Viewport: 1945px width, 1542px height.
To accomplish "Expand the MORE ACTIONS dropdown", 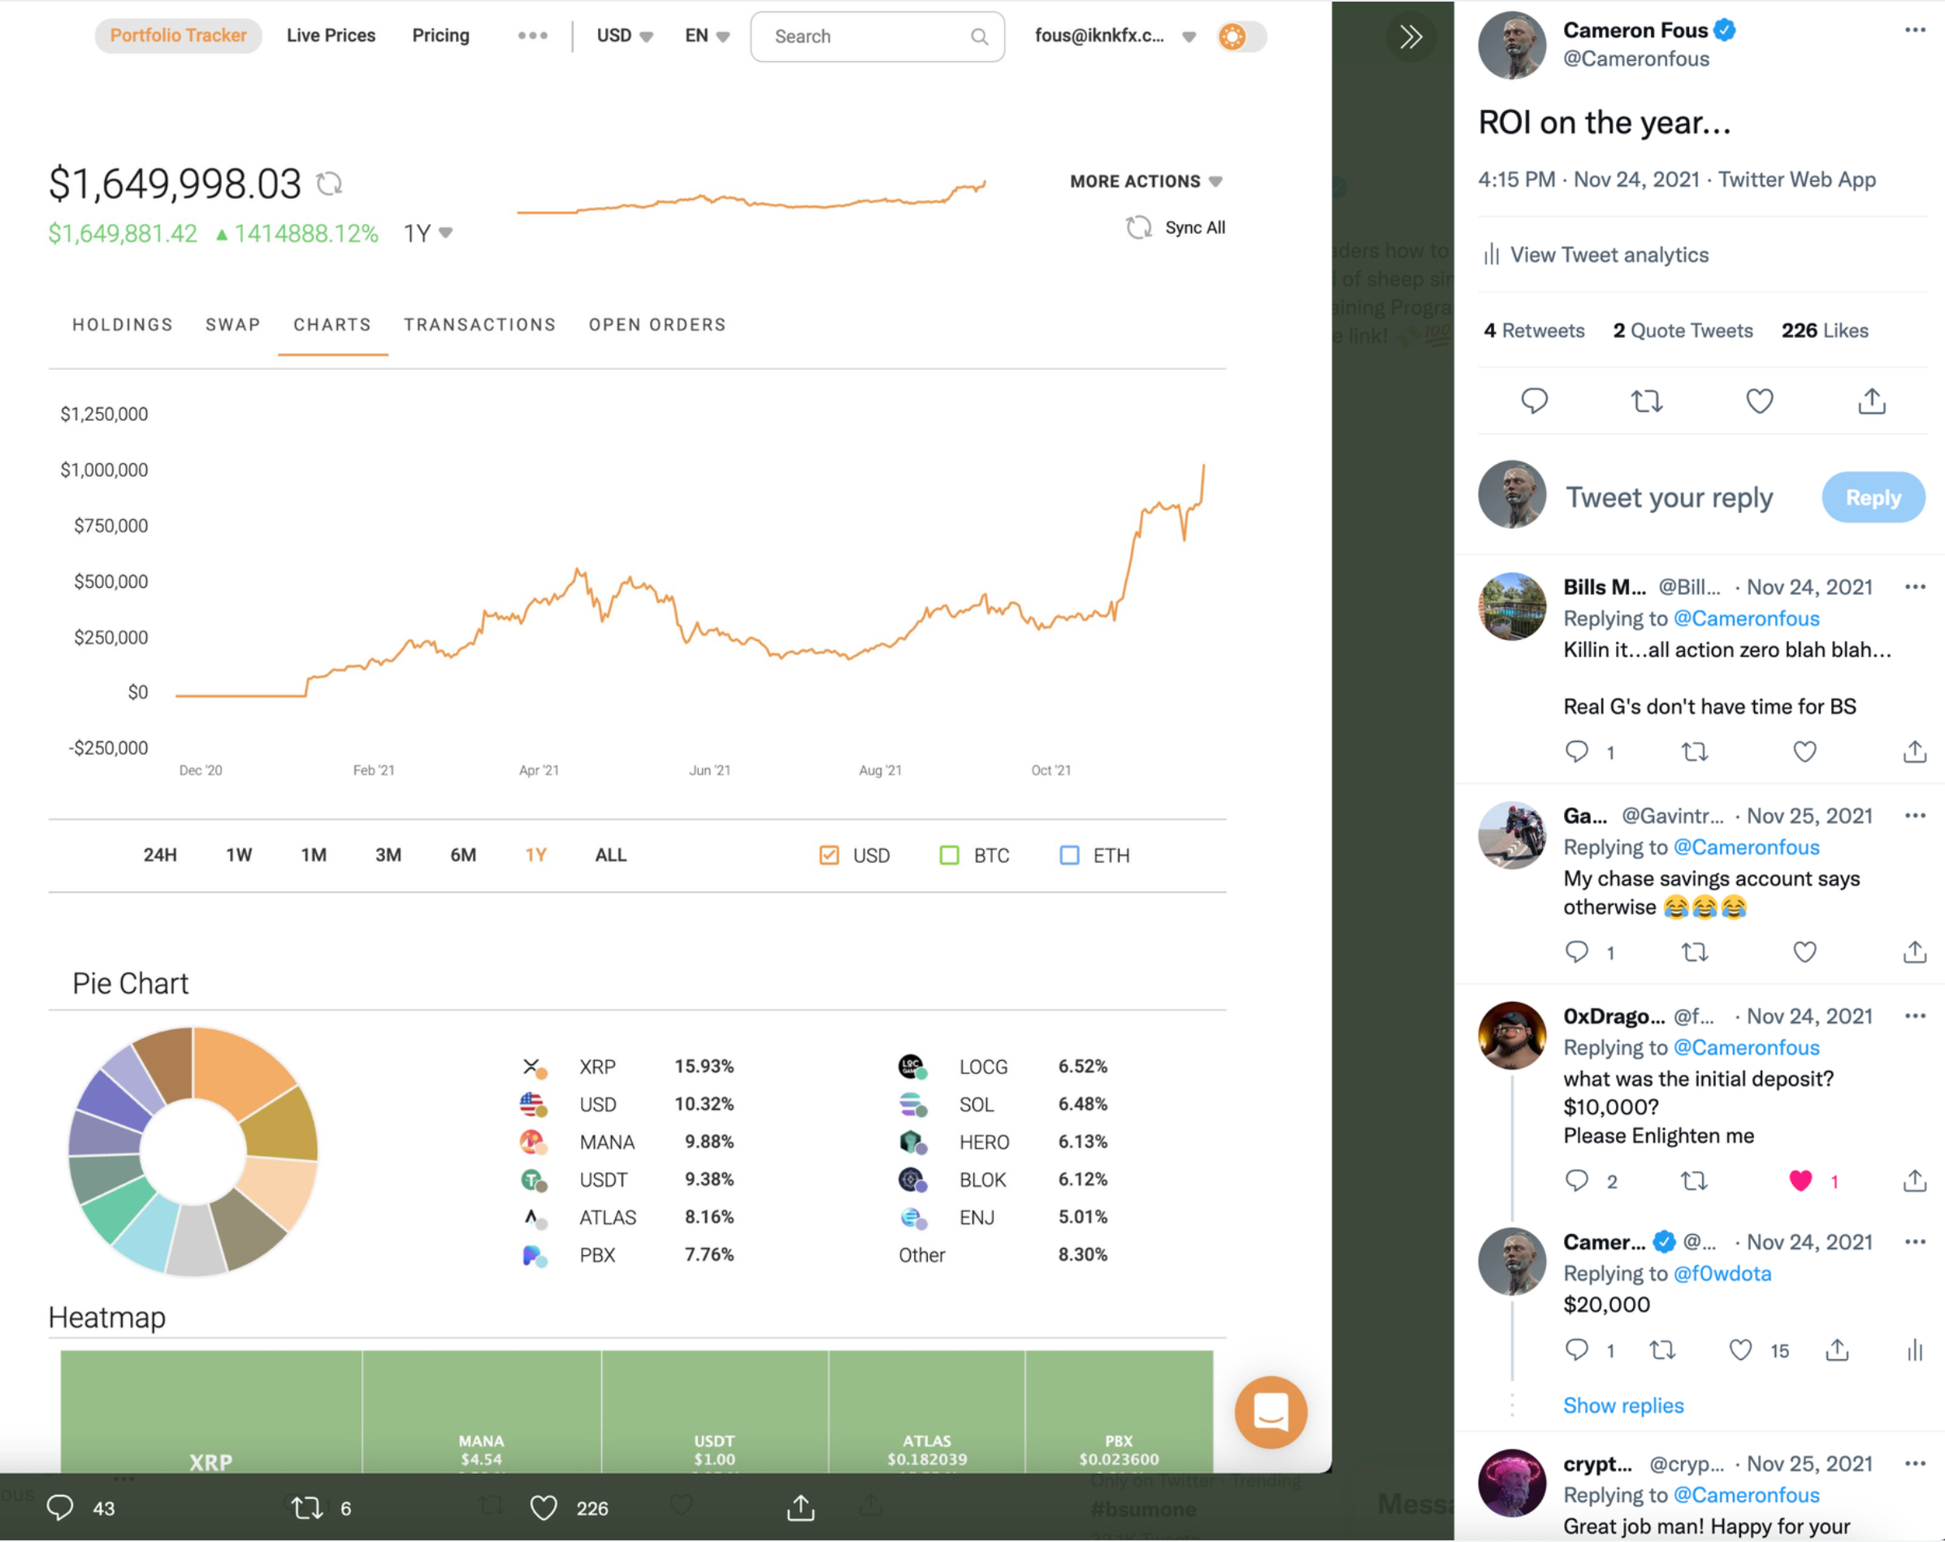I will click(1146, 181).
